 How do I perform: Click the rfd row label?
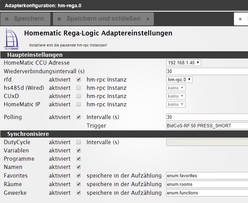8,79
